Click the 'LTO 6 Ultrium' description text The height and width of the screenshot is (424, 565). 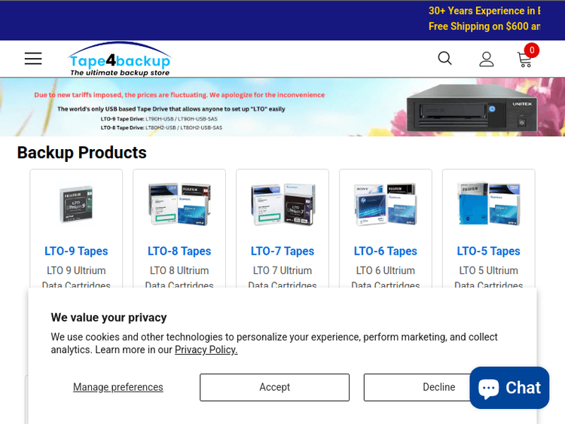[385, 270]
